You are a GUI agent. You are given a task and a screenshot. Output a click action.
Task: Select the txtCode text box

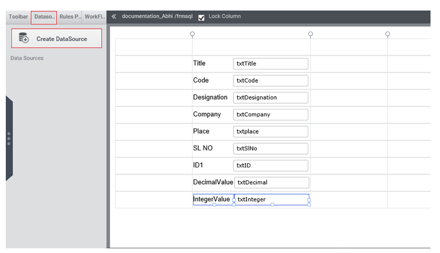(270, 80)
